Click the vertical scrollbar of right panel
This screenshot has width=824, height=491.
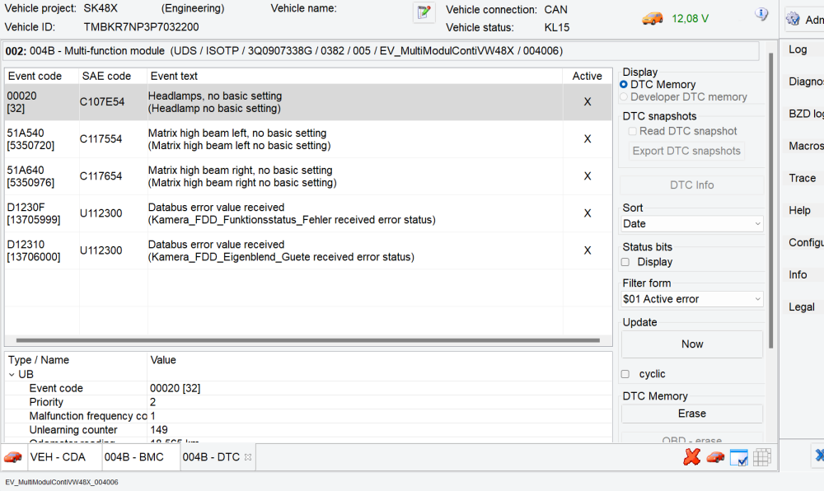(x=771, y=200)
